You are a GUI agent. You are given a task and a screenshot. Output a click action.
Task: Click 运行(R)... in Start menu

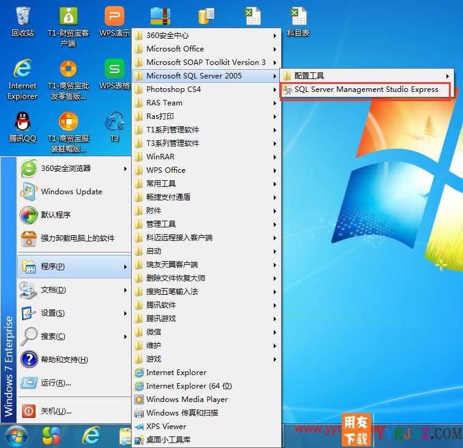pyautogui.click(x=75, y=383)
